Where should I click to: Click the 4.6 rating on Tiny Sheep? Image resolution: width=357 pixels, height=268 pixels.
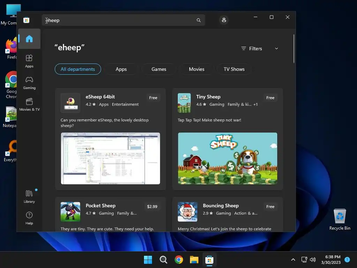pyautogui.click(x=201, y=104)
